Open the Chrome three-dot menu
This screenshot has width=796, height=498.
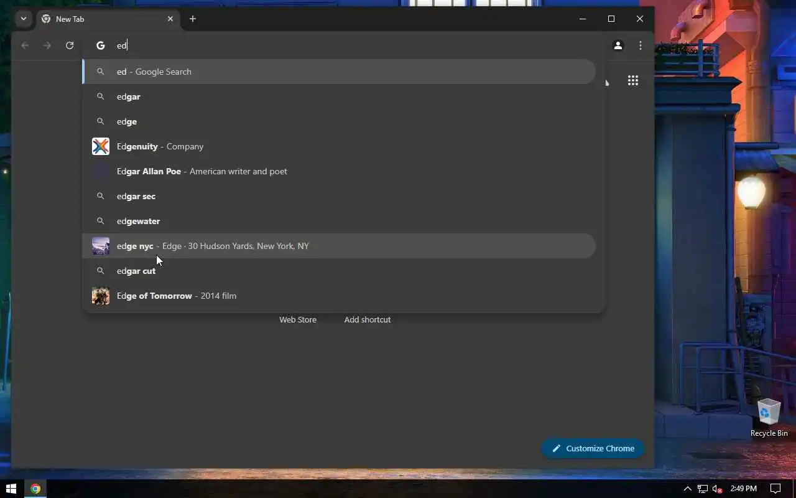click(641, 45)
